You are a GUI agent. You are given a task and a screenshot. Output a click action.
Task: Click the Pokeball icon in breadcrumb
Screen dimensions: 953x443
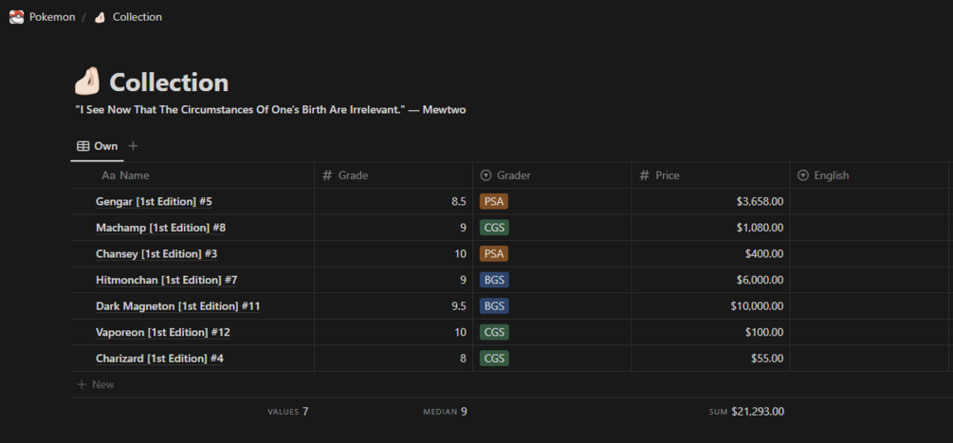click(16, 17)
